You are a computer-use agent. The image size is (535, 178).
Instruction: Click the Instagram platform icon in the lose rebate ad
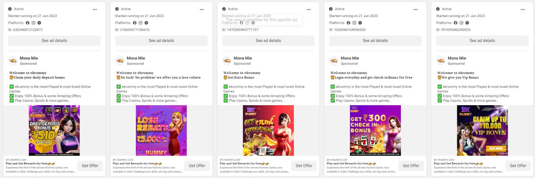(x=140, y=23)
